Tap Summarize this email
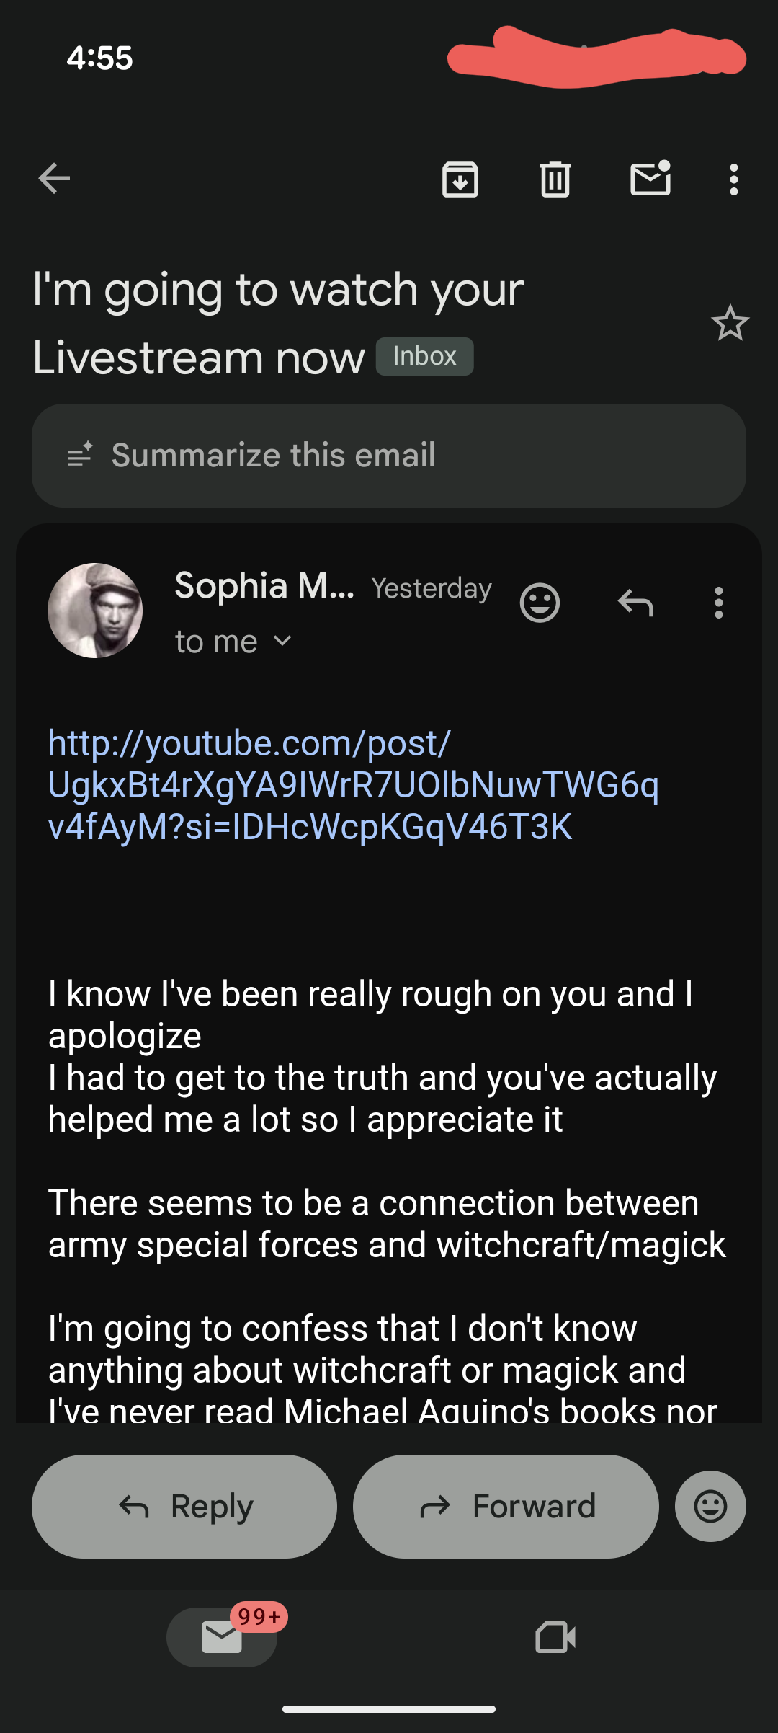This screenshot has width=778, height=1733. [x=389, y=456]
